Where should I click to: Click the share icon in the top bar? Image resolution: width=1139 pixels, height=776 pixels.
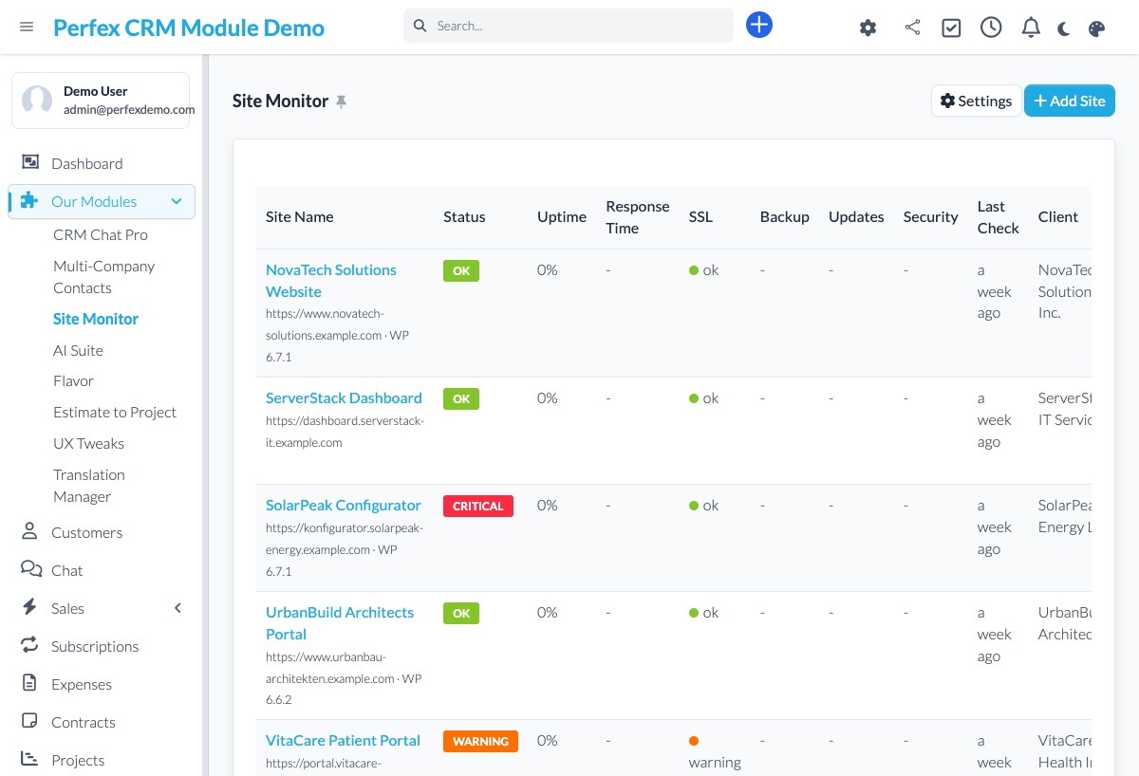point(912,28)
